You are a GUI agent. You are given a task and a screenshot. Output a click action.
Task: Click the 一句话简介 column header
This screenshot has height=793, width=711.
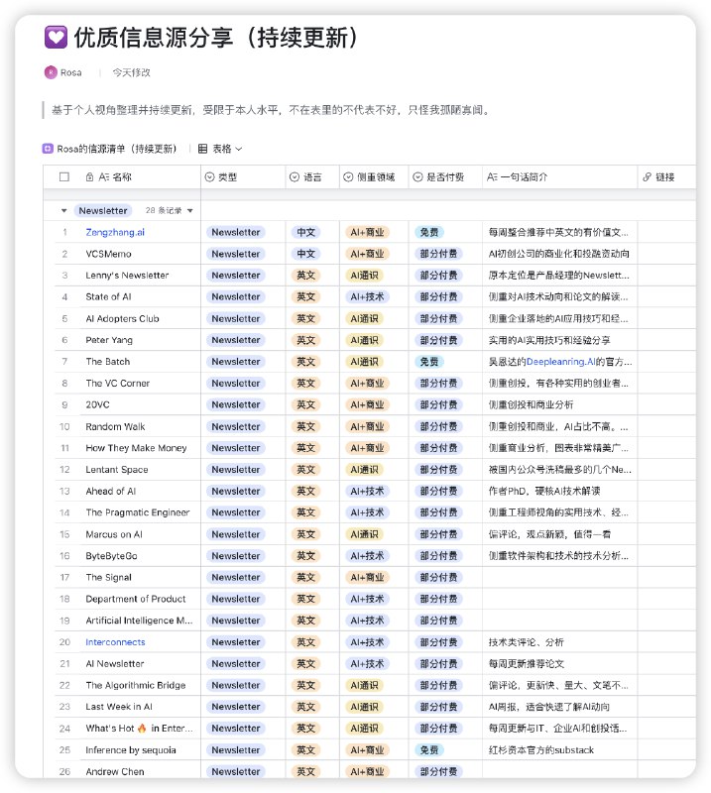click(x=560, y=177)
